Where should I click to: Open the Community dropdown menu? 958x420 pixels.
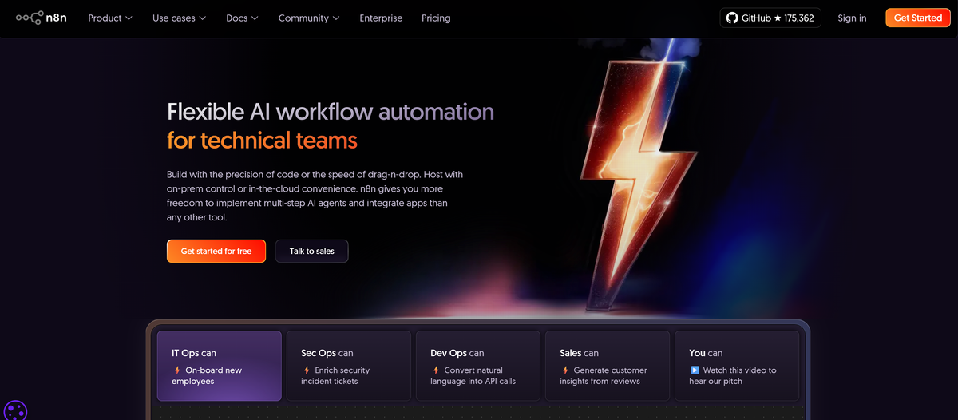tap(308, 18)
